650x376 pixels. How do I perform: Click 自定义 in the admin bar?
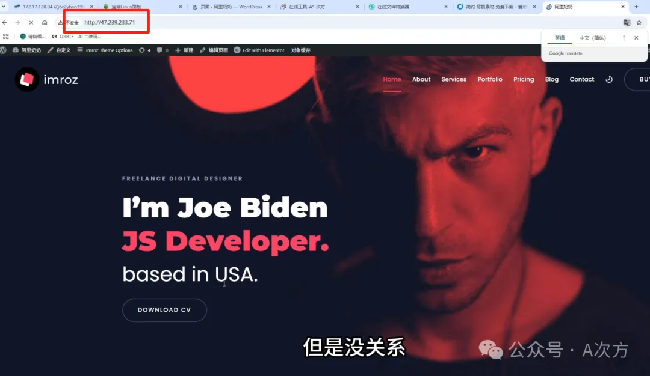[59, 50]
